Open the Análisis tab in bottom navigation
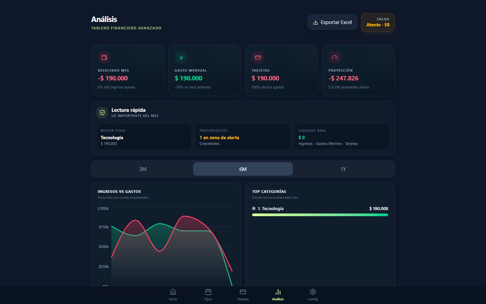 278,295
